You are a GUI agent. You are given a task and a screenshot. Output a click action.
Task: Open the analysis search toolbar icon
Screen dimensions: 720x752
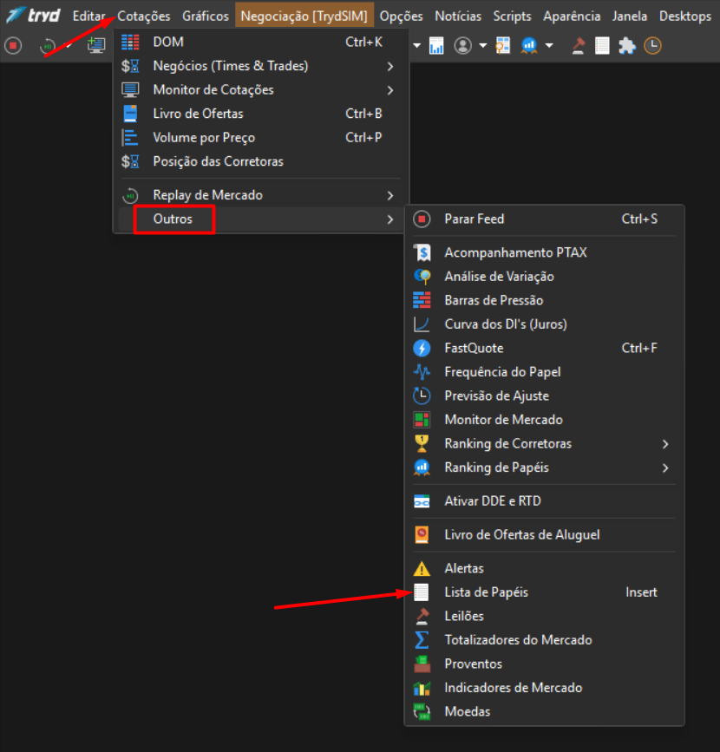(x=503, y=46)
